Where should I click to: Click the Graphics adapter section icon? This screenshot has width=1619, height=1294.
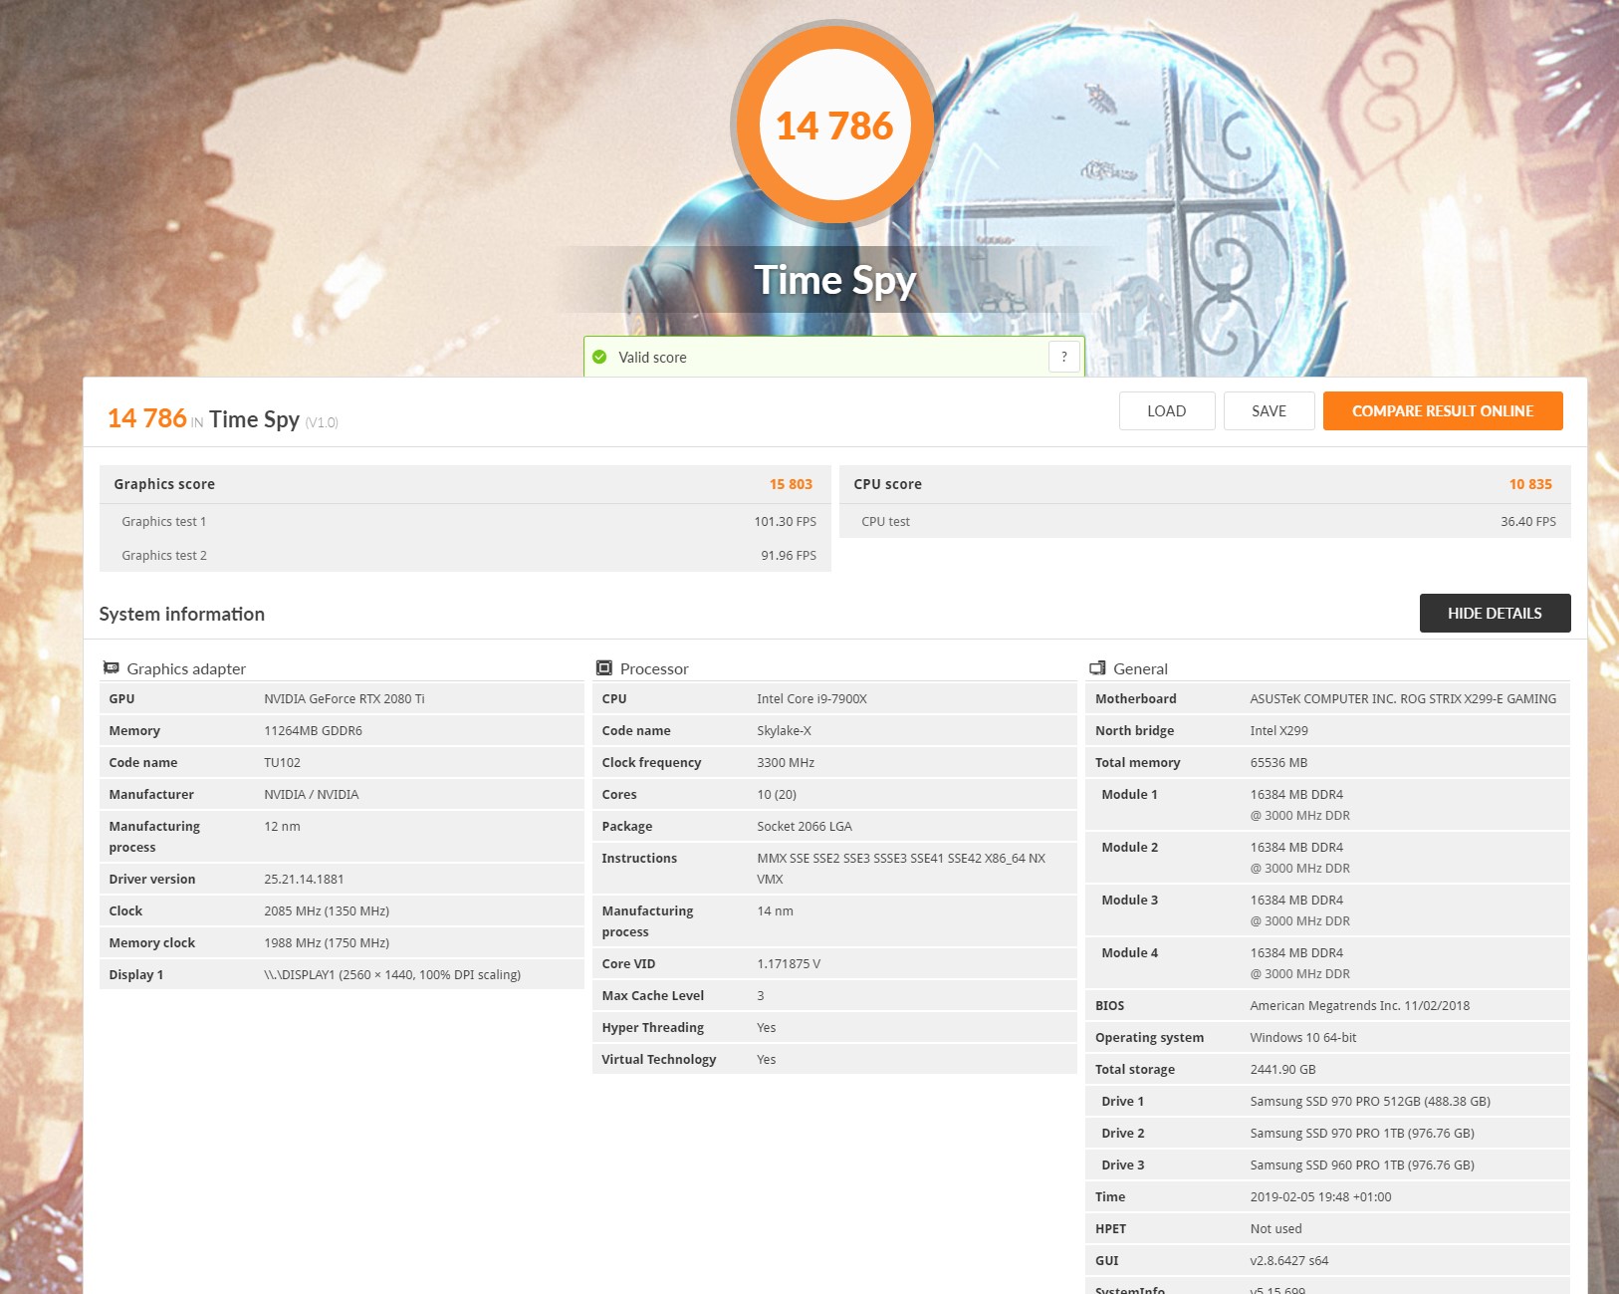tap(112, 668)
